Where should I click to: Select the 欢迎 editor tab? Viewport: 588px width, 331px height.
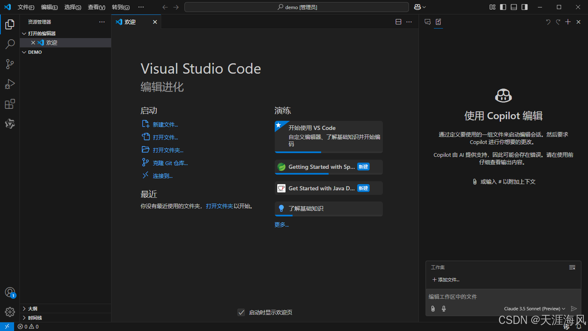coord(136,22)
